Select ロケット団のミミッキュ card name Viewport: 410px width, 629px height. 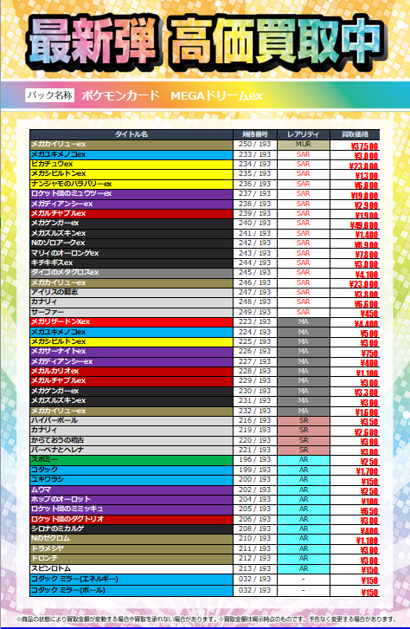coord(67,509)
